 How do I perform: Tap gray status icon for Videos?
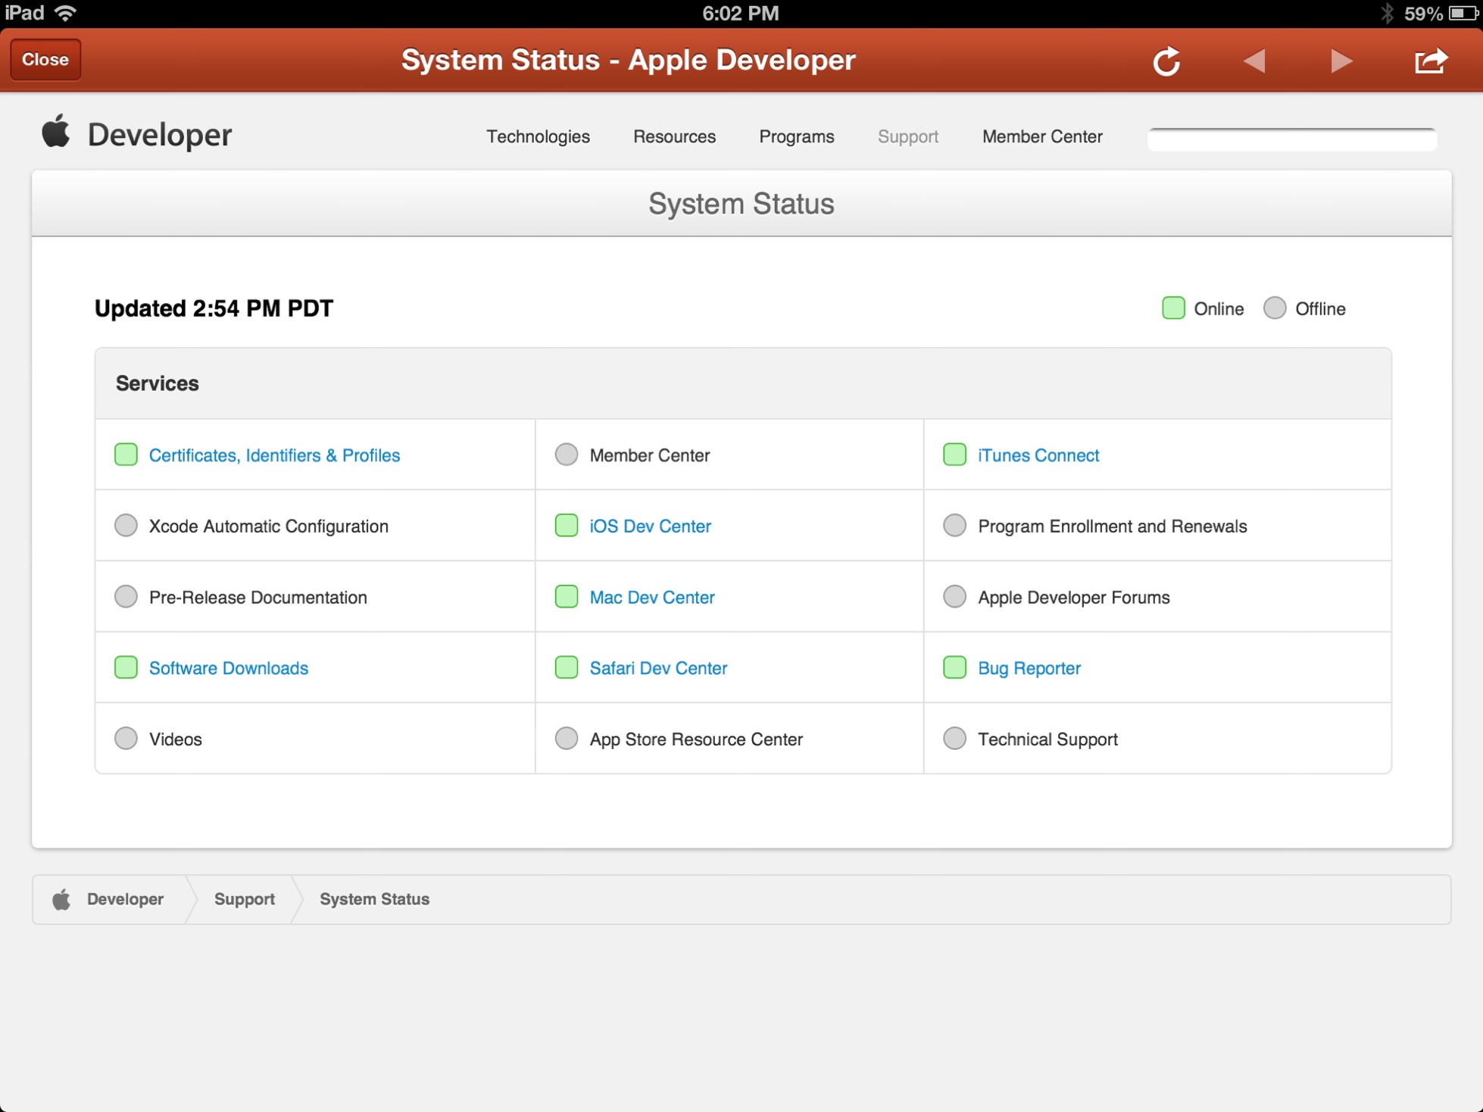pyautogui.click(x=126, y=739)
